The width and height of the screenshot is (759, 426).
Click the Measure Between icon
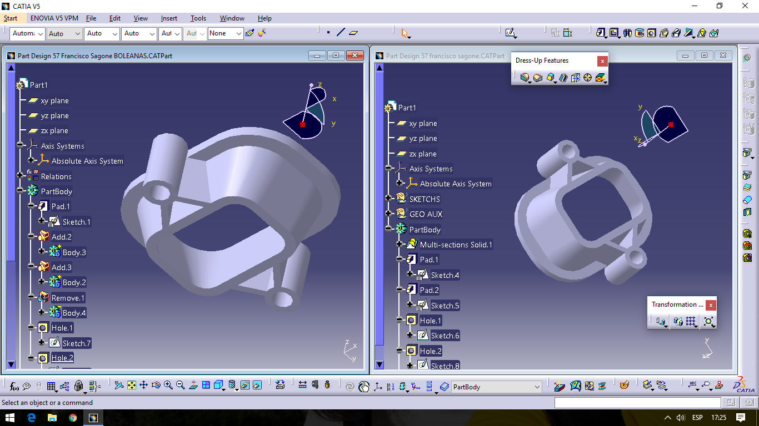(302, 385)
